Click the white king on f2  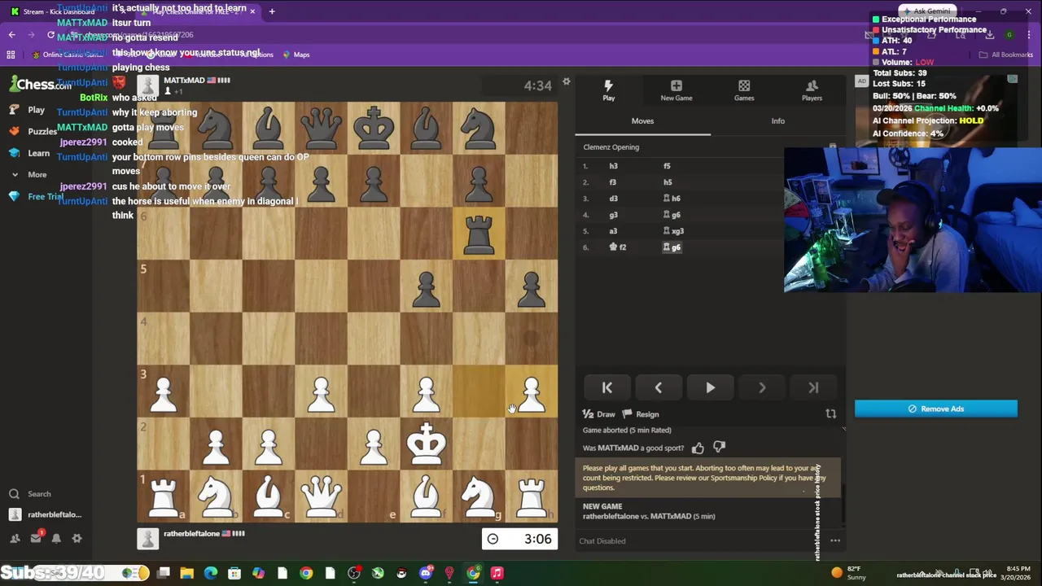tap(427, 444)
